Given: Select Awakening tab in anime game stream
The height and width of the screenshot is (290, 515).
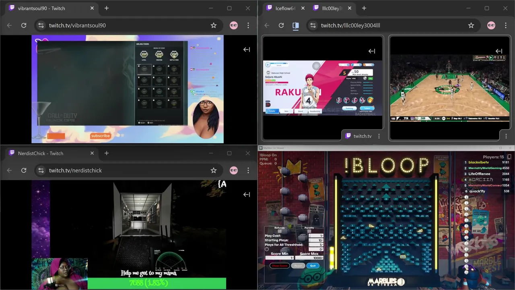Looking at the screenshot, I should [x=315, y=111].
